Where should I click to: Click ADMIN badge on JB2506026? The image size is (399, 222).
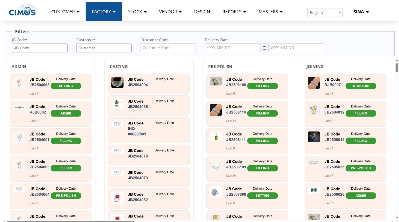(x=361, y=196)
